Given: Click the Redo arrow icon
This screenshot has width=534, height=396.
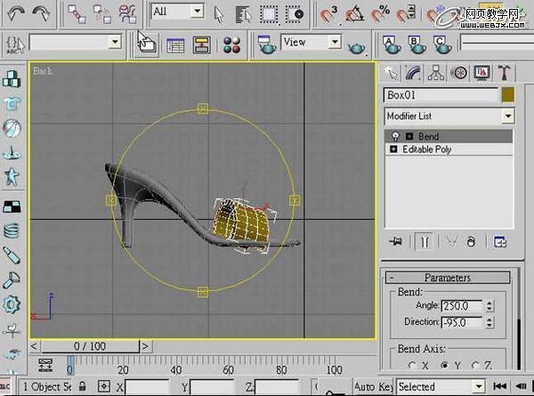Looking at the screenshot, I should 41,14.
